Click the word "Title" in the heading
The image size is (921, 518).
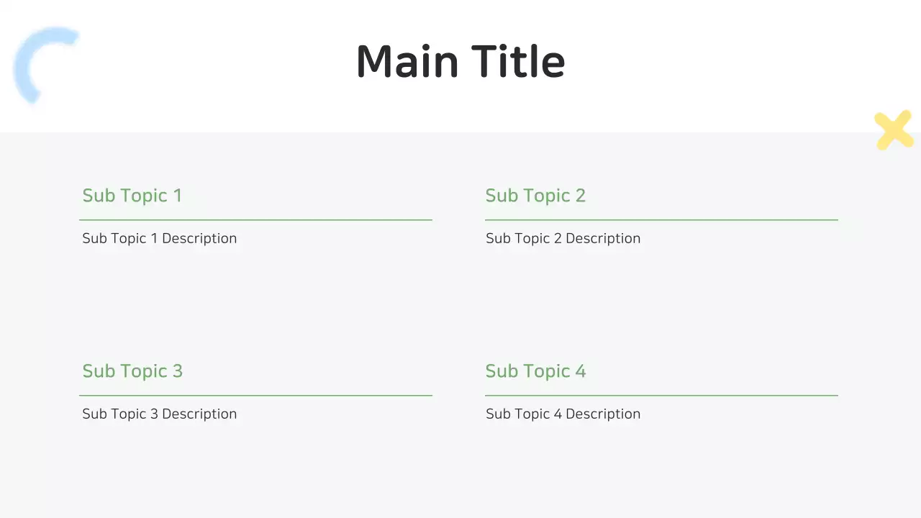point(518,62)
